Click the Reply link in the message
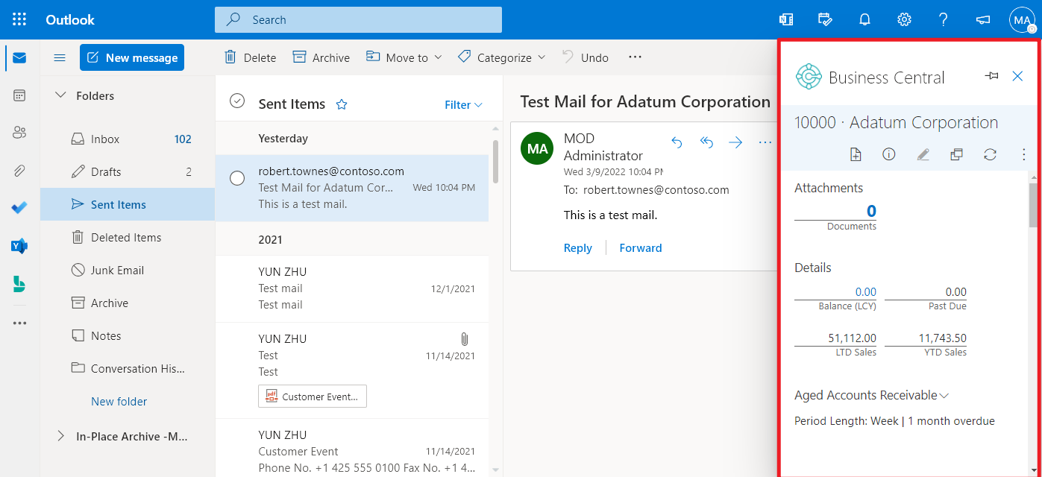 coord(577,247)
